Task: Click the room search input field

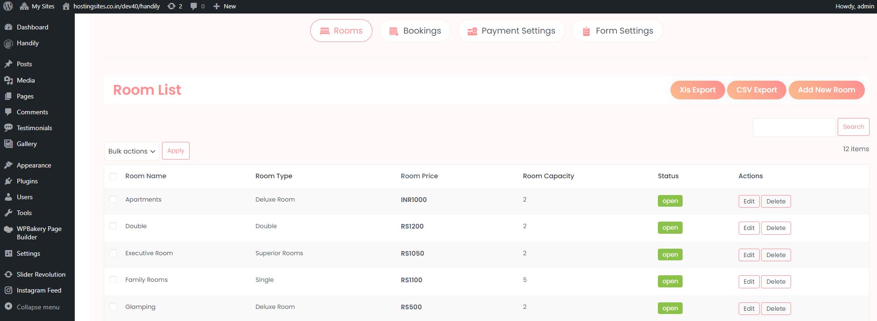Action: click(x=794, y=127)
